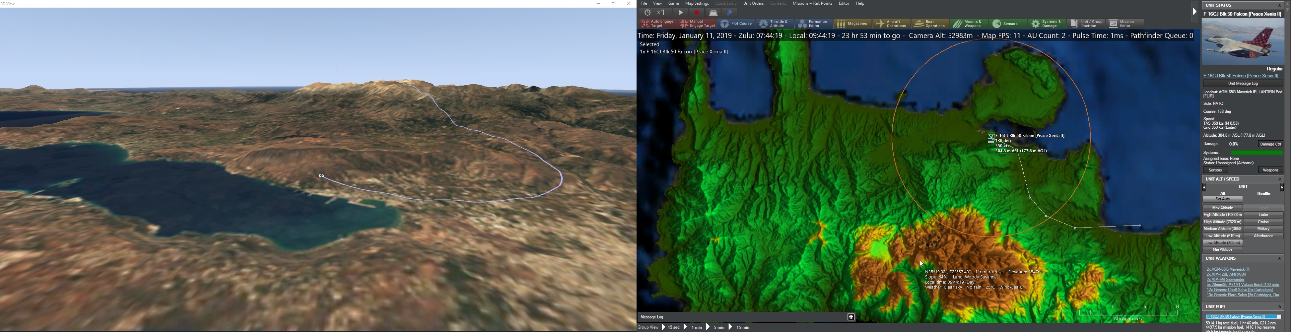Open the Map Settings menu
The image size is (1291, 332).
(x=697, y=3)
